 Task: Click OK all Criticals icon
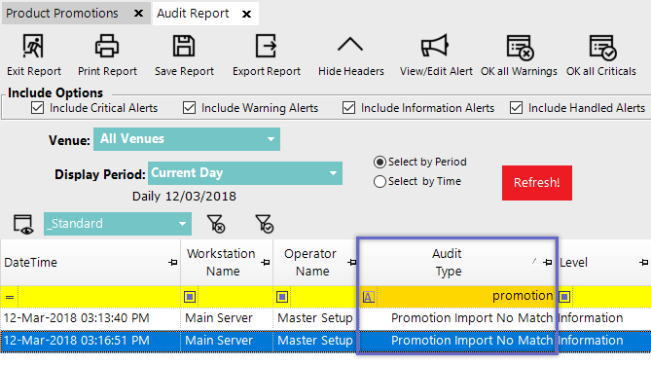click(602, 47)
